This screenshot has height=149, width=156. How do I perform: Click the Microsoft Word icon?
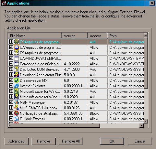[17, 97]
